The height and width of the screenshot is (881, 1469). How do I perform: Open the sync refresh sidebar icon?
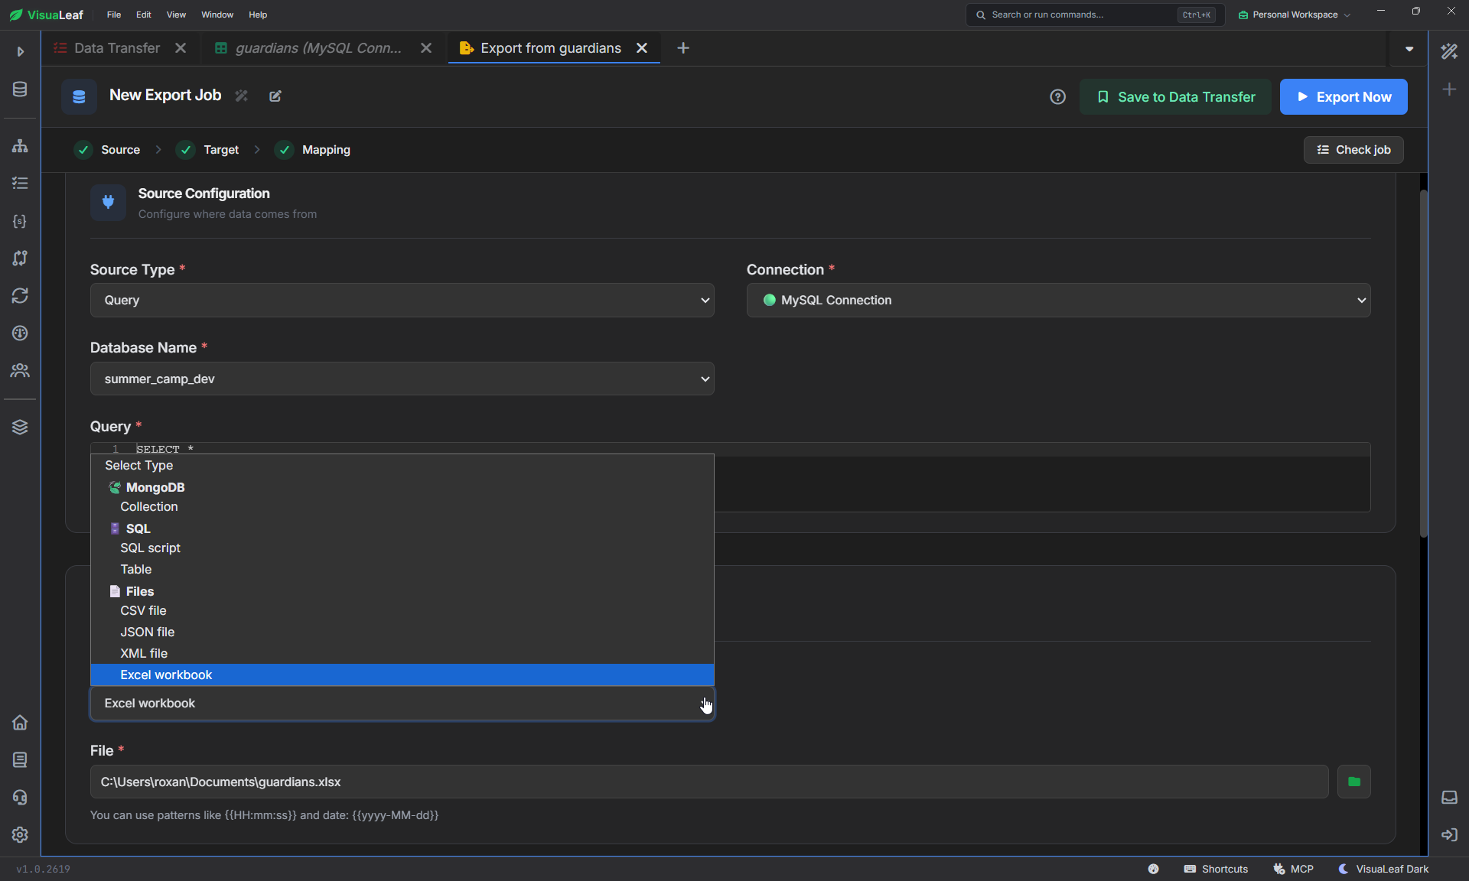(x=20, y=296)
